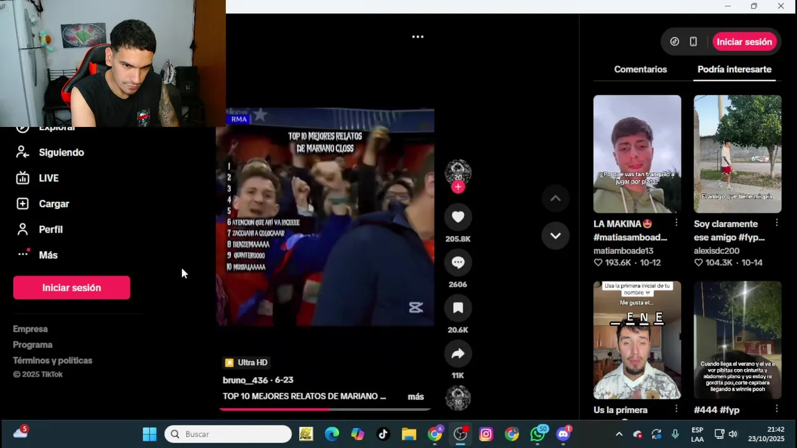The width and height of the screenshot is (797, 448).
Task: Open options for the LA MAKINA video
Action: point(676,223)
